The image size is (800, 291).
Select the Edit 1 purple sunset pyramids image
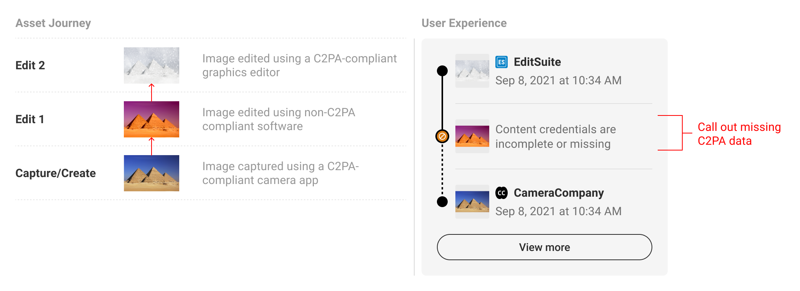coord(152,119)
